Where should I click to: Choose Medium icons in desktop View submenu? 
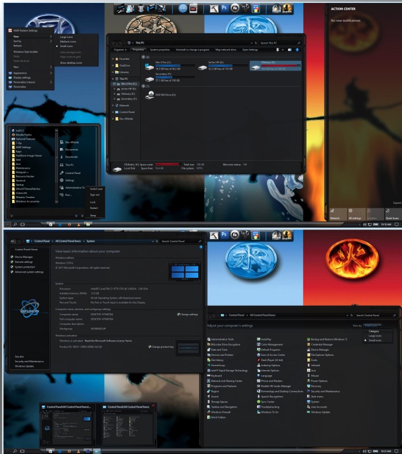[68, 42]
